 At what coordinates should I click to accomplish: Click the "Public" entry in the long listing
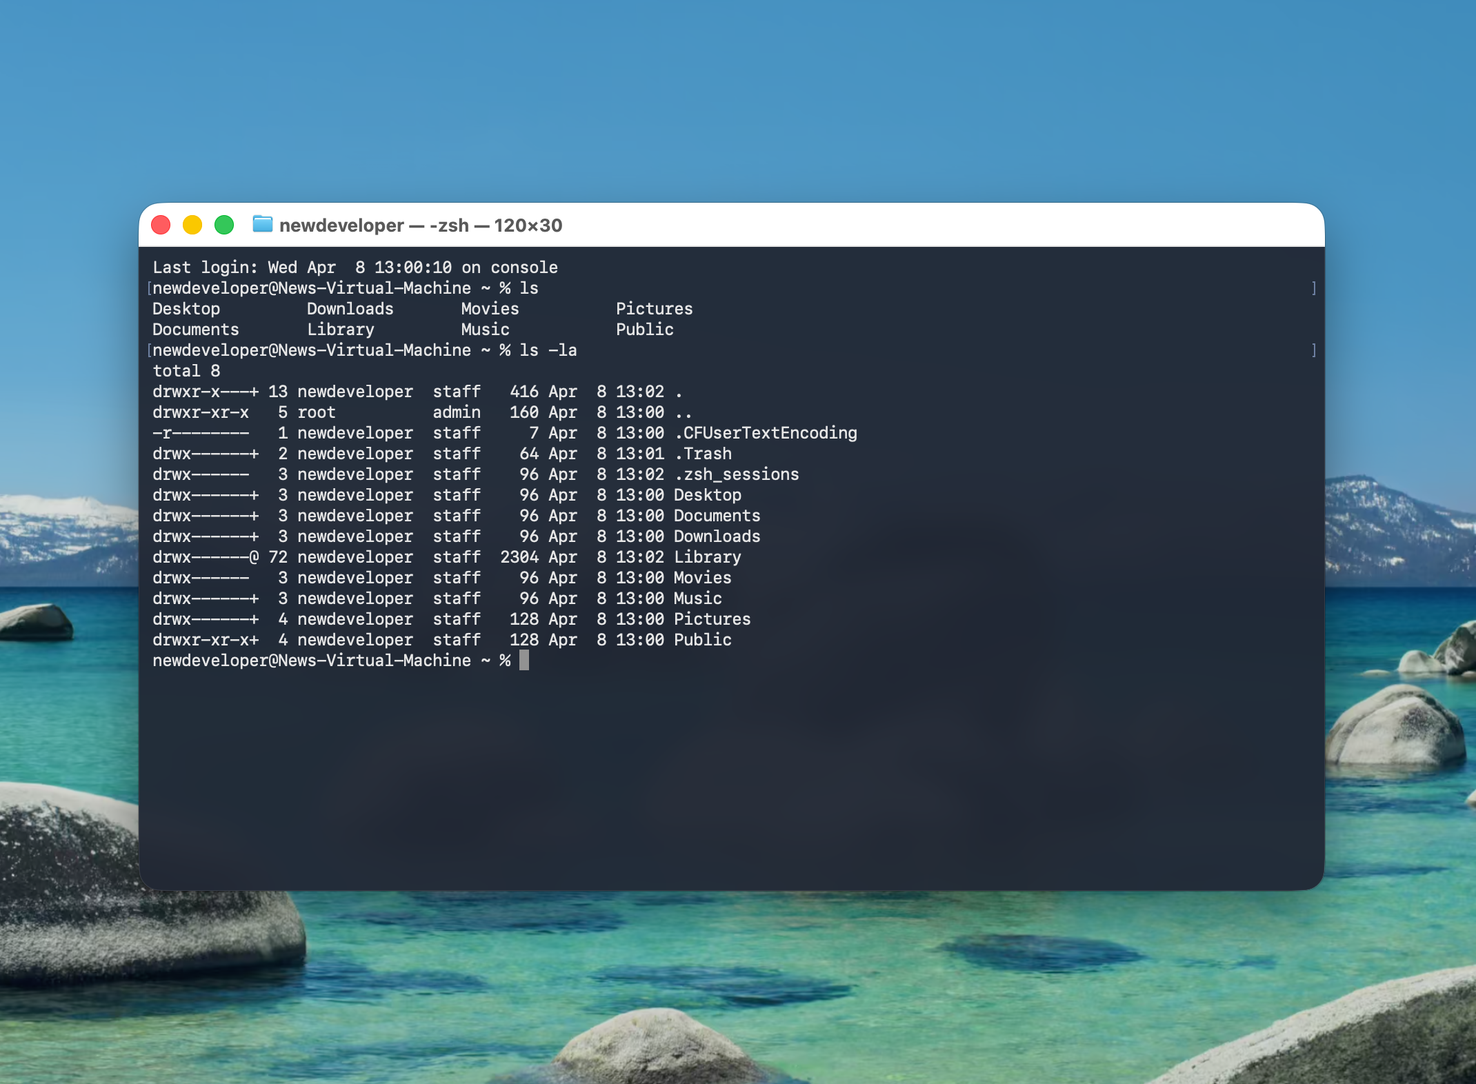[x=702, y=640]
